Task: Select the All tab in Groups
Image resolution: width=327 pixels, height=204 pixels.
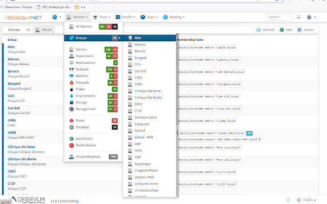Action: (x=29, y=30)
